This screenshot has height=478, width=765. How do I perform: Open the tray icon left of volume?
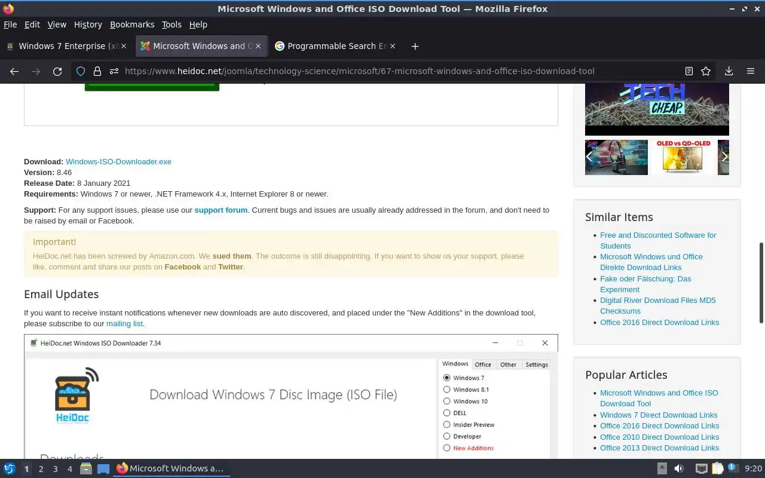click(x=662, y=468)
